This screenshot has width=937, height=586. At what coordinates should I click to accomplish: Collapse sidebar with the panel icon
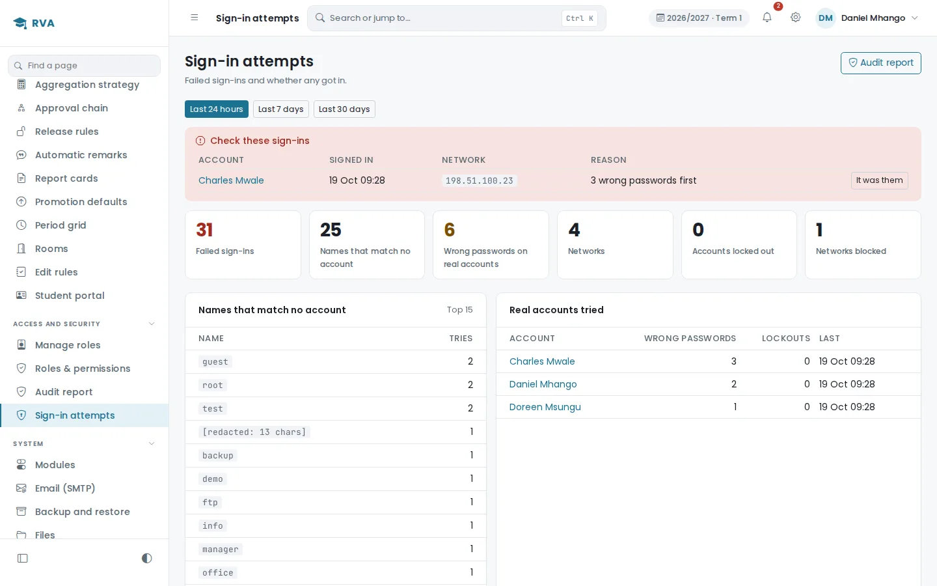(23, 558)
